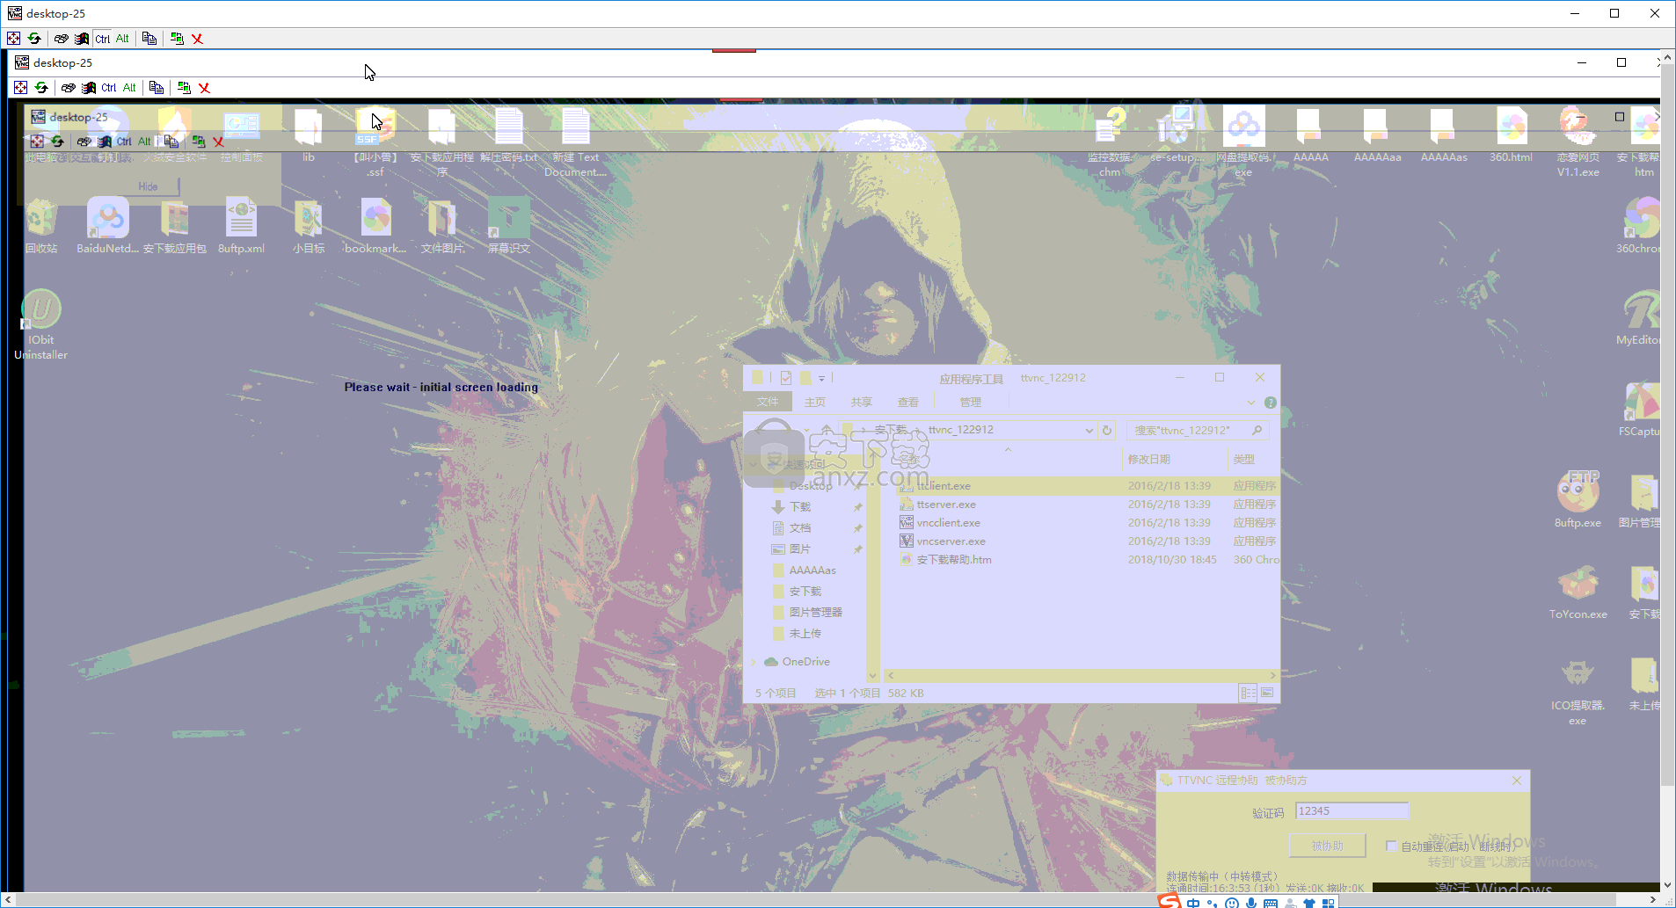Toggle Ctrl key in inner desktop-25 toolbar
Screen dimensions: 1676x908
(109, 88)
